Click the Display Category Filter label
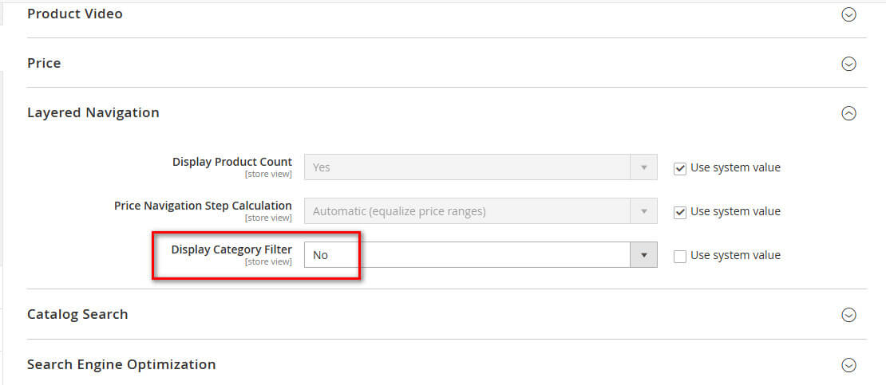The height and width of the screenshot is (385, 886). tap(231, 249)
